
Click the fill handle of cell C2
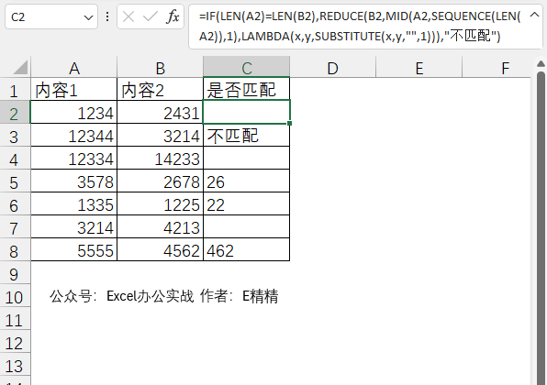coord(289,123)
